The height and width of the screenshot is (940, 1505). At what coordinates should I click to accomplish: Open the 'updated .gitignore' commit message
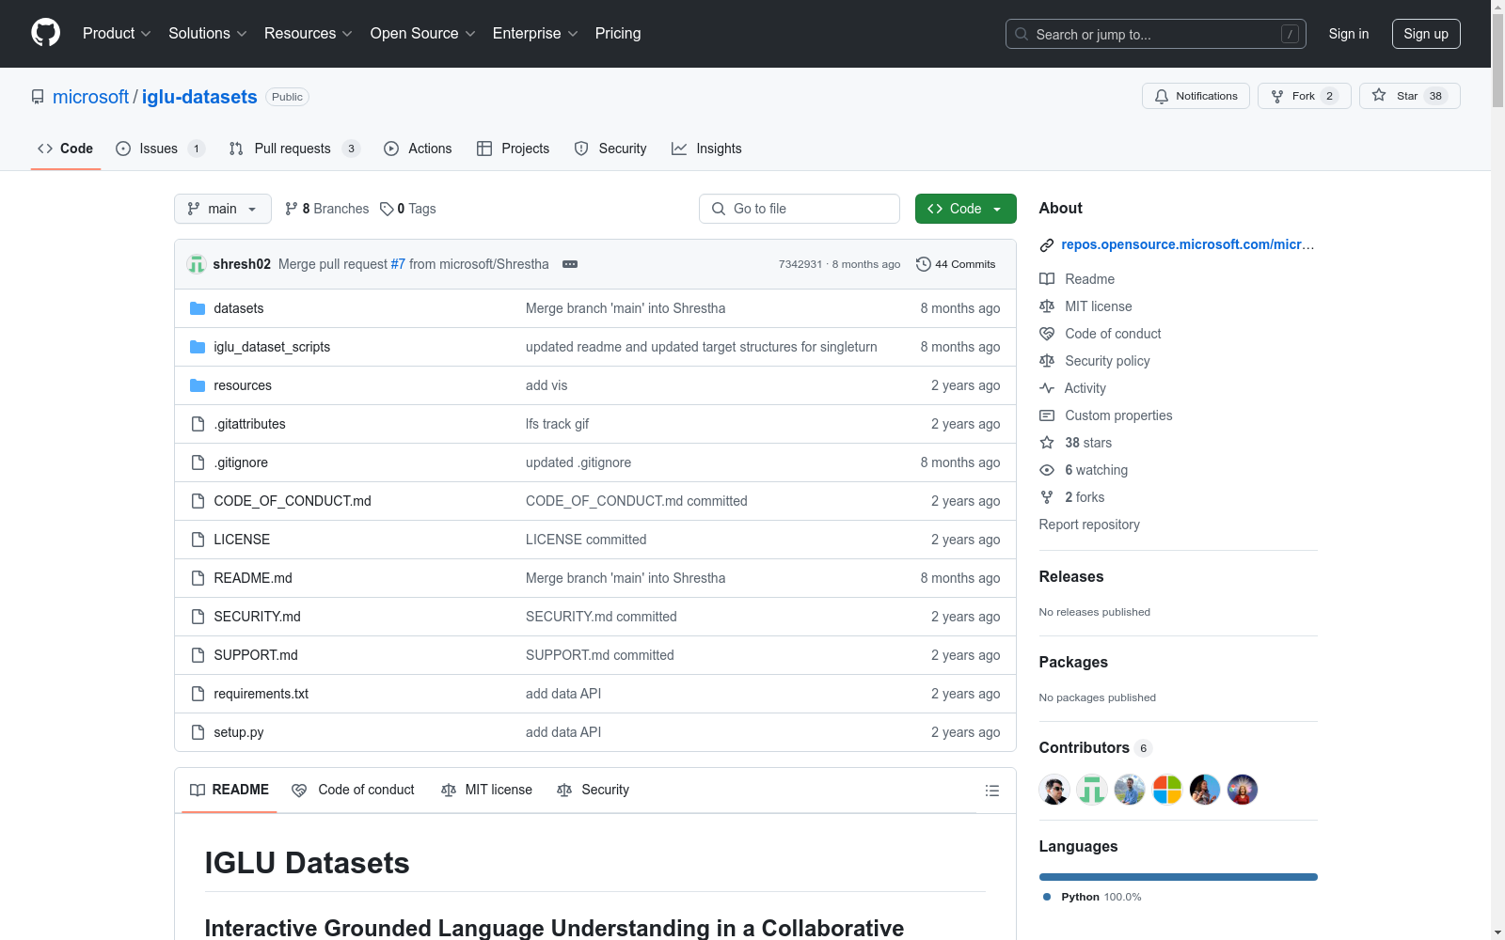point(578,462)
